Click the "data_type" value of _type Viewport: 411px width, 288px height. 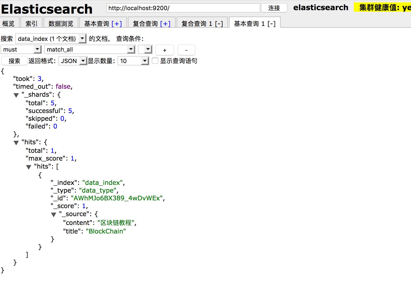(x=98, y=190)
